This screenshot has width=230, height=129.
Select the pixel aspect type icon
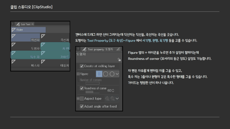[112, 98]
